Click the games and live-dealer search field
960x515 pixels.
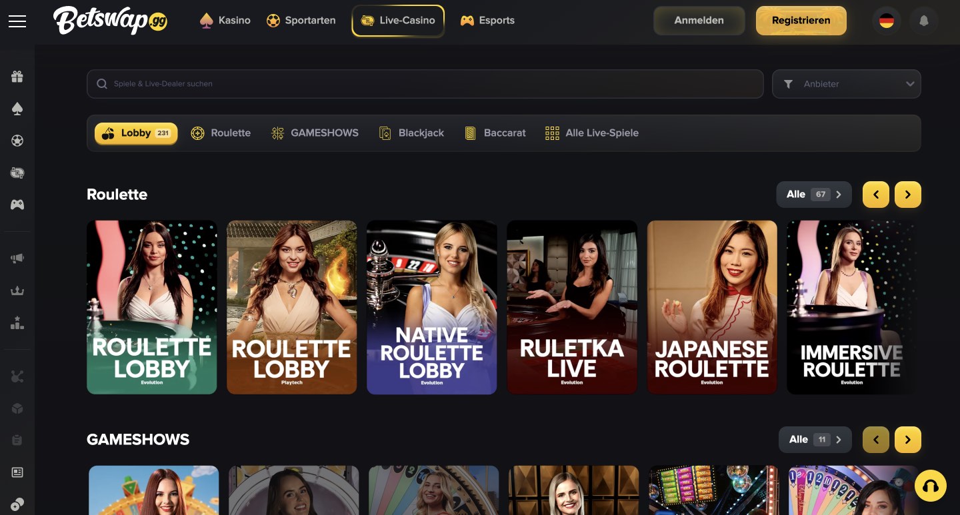point(425,84)
